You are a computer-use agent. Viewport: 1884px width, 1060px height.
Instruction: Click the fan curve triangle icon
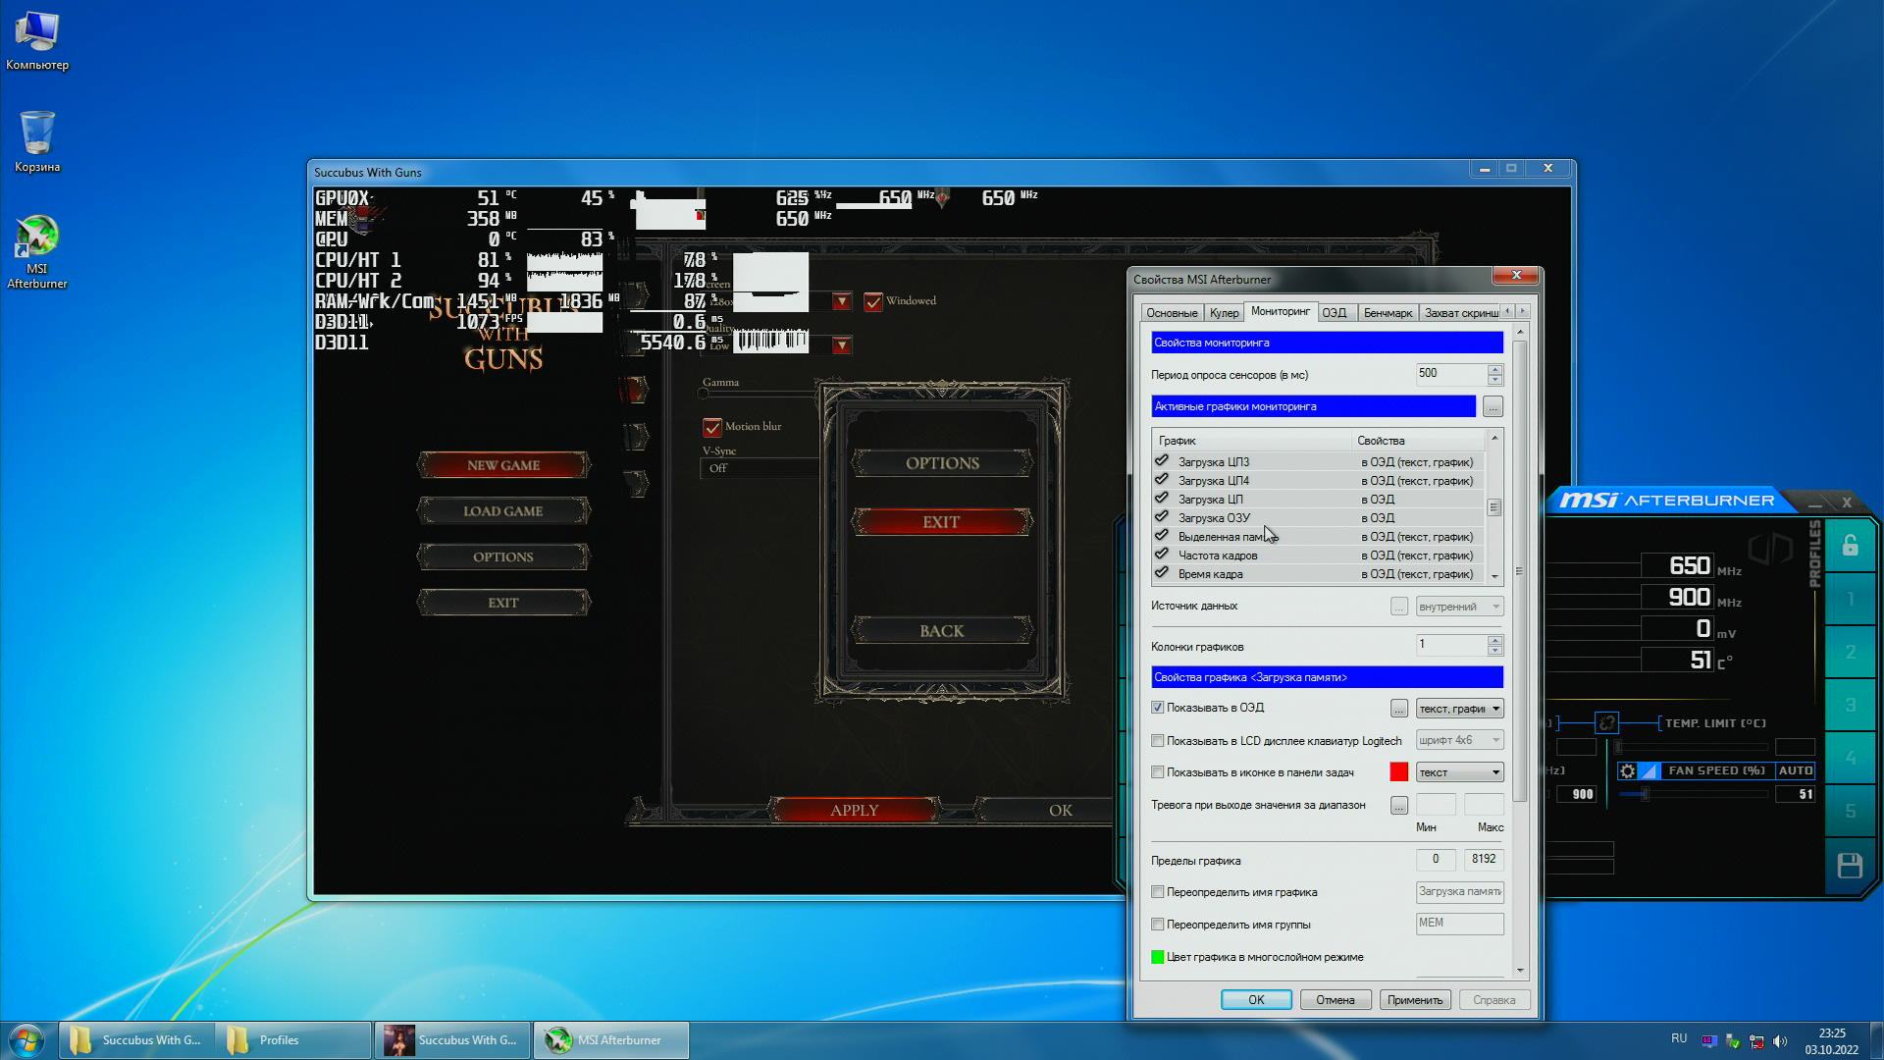1649,771
